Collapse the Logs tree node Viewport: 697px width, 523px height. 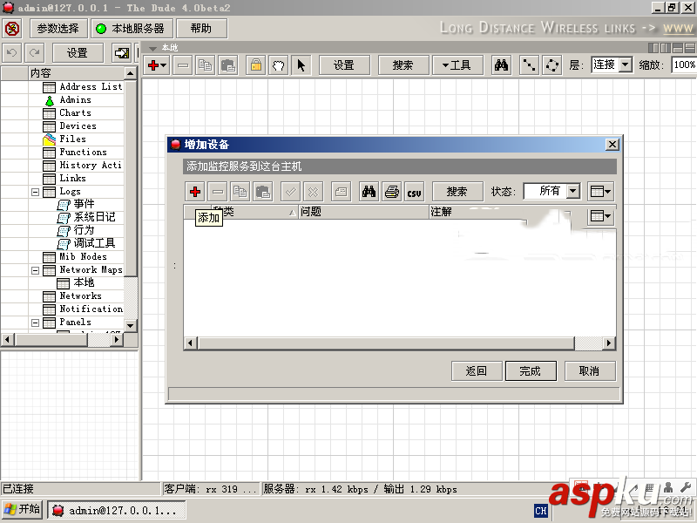pyautogui.click(x=35, y=192)
